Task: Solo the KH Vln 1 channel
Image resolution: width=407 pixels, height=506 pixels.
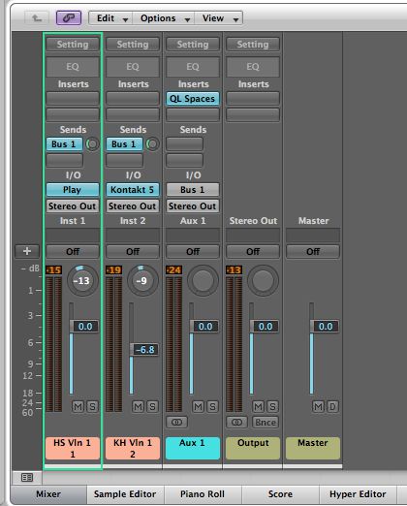Action: point(152,406)
